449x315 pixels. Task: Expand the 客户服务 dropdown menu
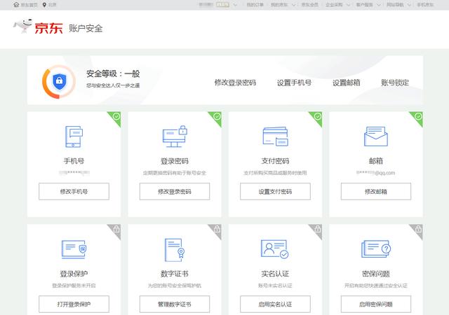click(x=367, y=5)
